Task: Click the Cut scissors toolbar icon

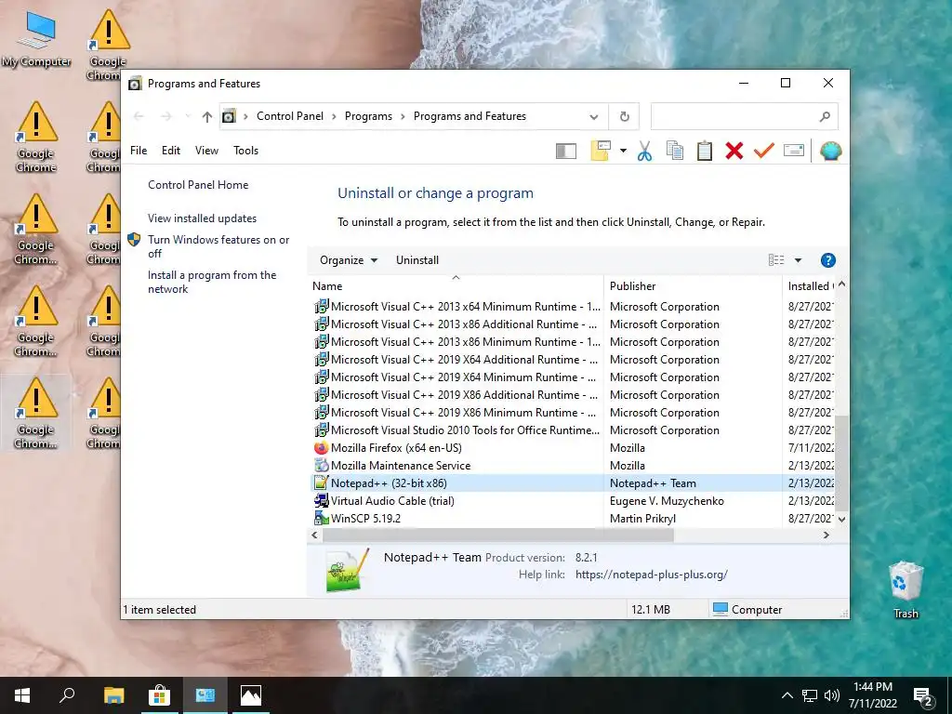Action: pyautogui.click(x=644, y=151)
